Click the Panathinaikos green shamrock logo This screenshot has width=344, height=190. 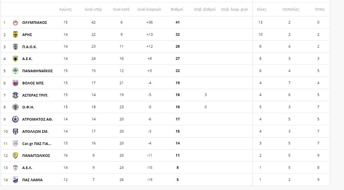pos(15,71)
